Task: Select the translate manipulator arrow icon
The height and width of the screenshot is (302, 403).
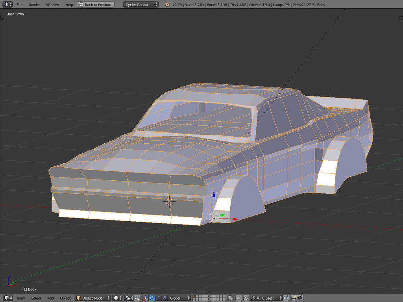Action: click(152, 298)
